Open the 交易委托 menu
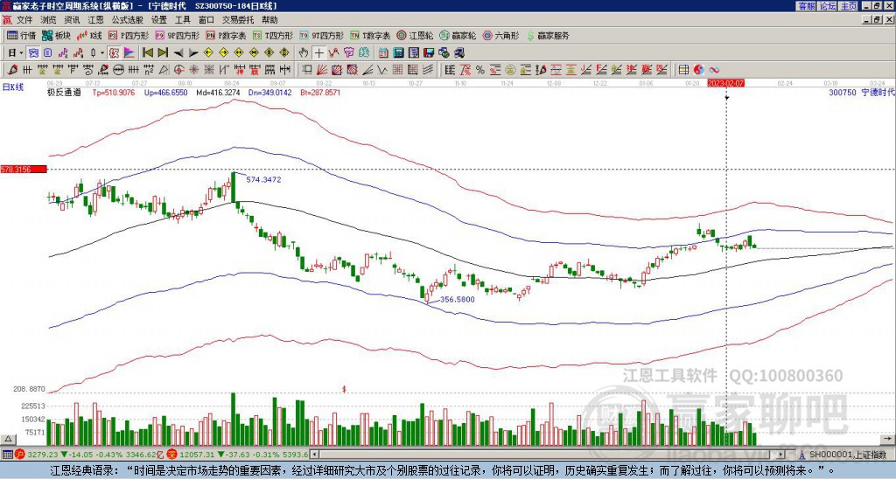This screenshot has height=479, width=896. pyautogui.click(x=238, y=20)
